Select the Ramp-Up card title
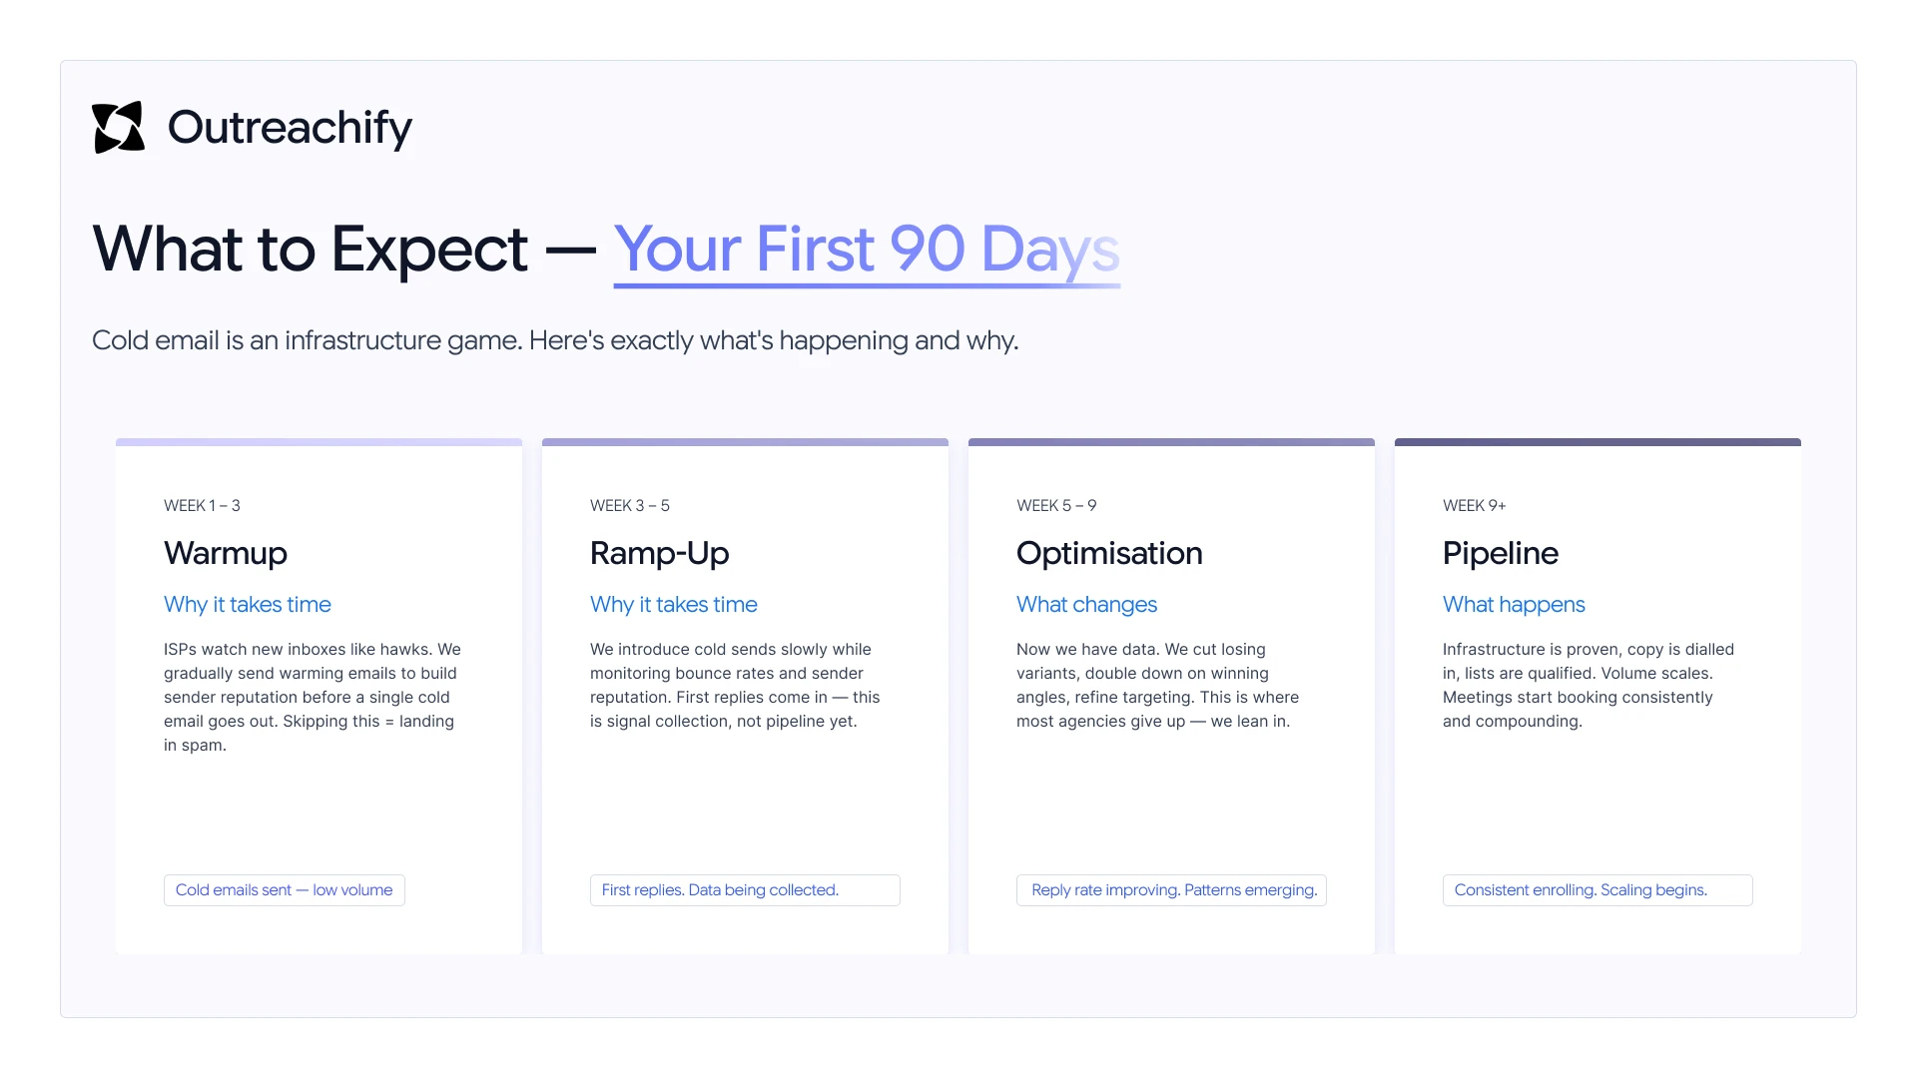 click(x=659, y=553)
